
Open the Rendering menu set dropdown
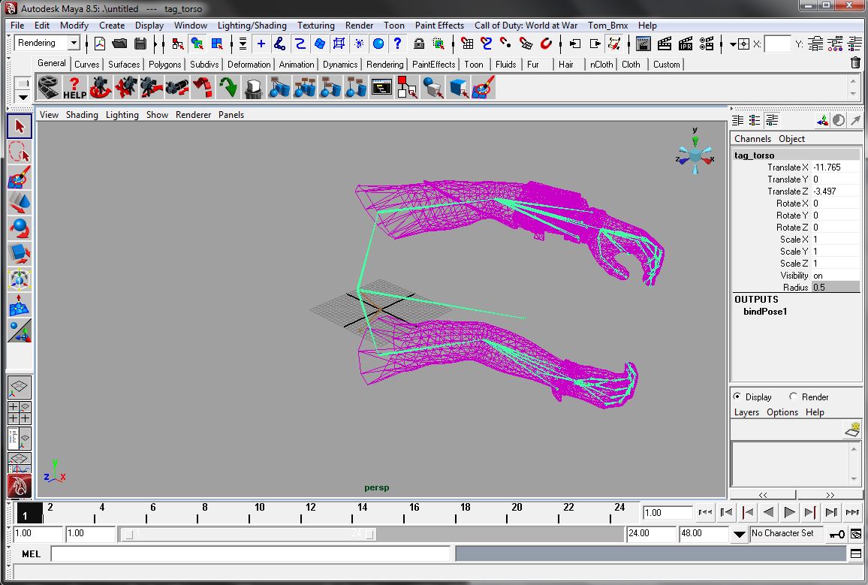coord(74,43)
